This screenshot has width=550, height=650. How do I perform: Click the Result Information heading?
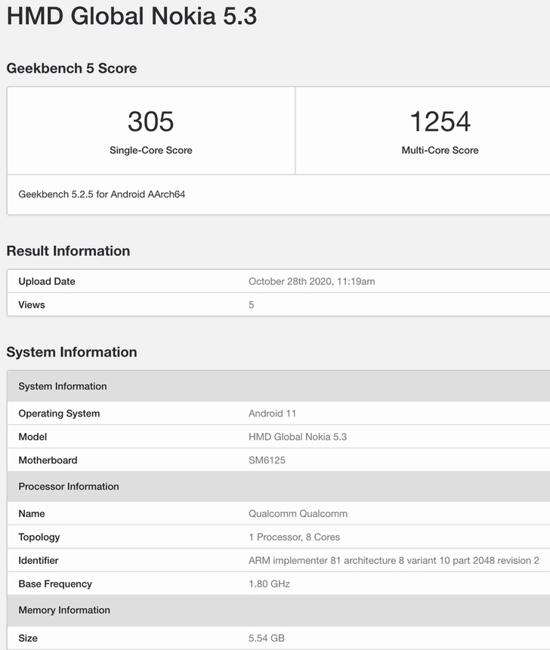click(69, 251)
